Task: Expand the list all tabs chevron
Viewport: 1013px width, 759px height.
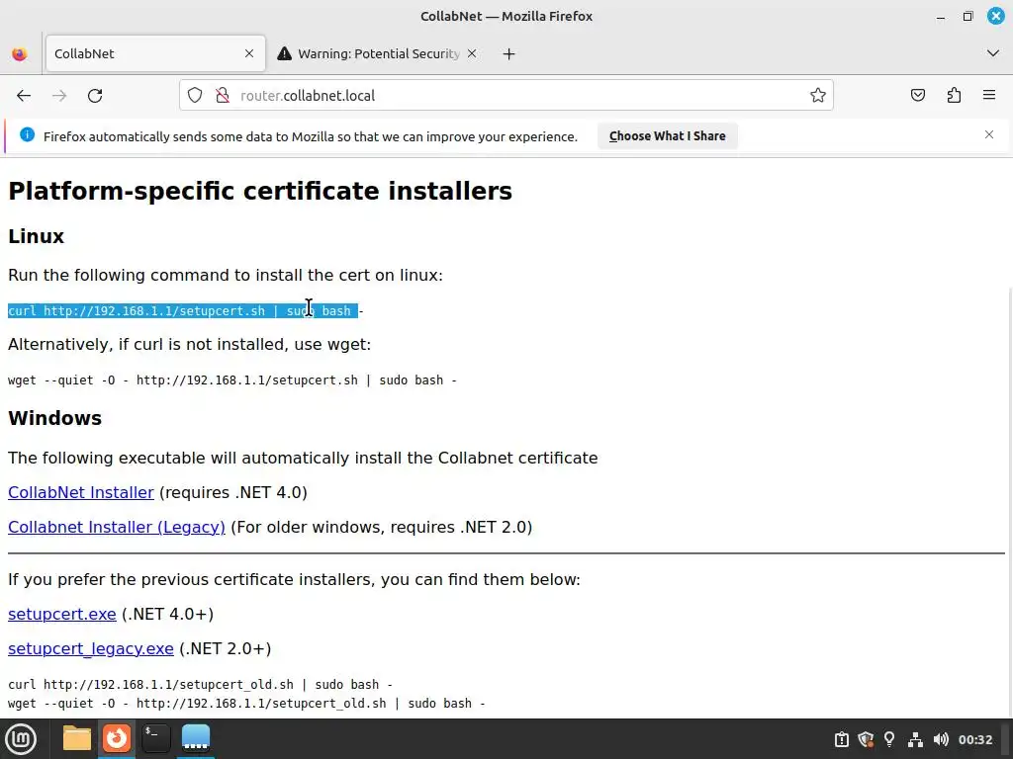Action: [x=993, y=53]
